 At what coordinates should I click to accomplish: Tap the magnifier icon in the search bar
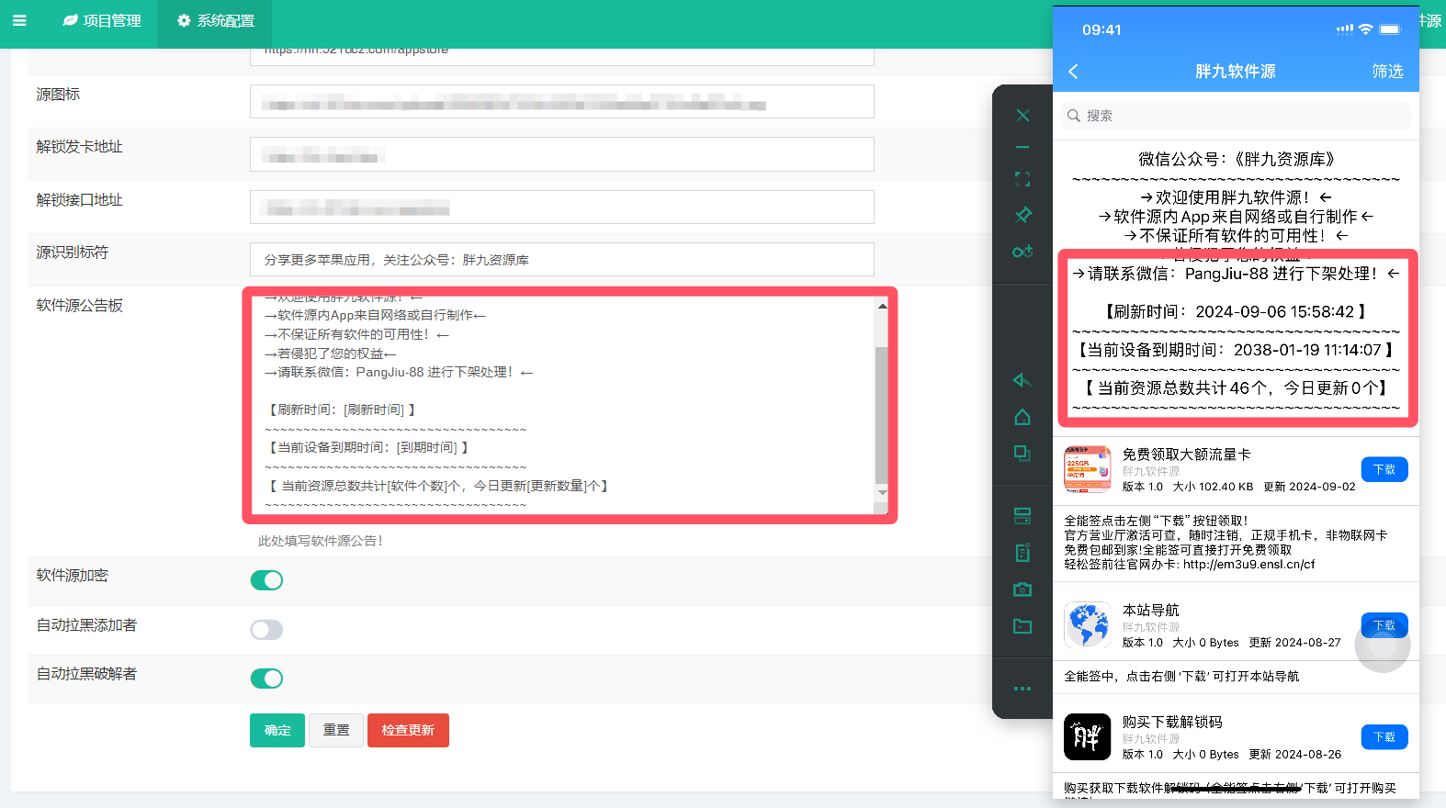pos(1073,116)
